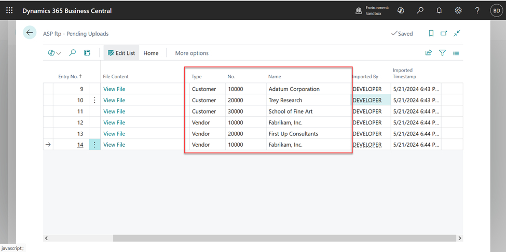Click the Name column header
Viewport: 506px width, 252px height.
275,77
